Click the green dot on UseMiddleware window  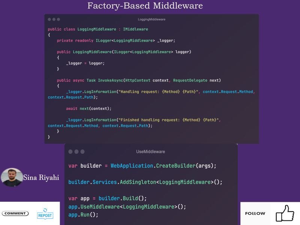[82, 152]
